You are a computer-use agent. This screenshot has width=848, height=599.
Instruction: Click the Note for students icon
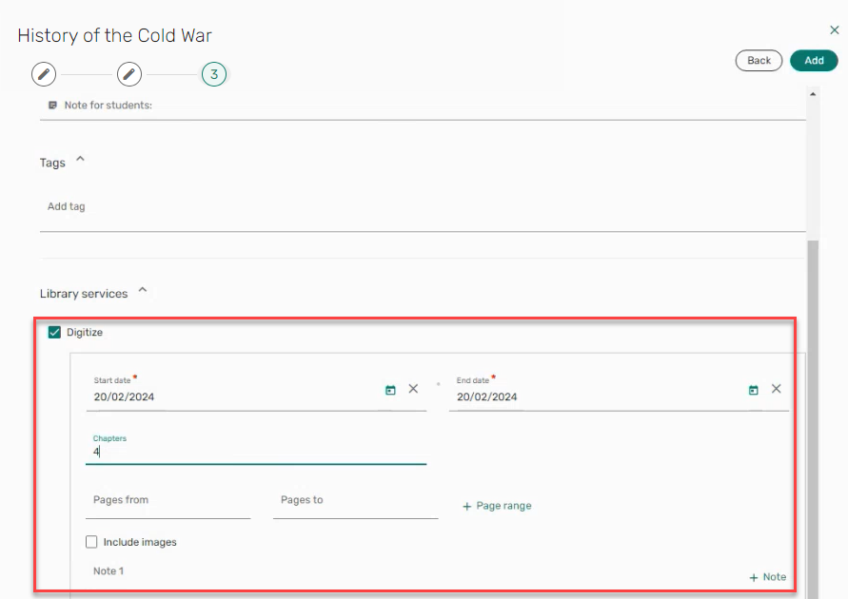coord(52,106)
